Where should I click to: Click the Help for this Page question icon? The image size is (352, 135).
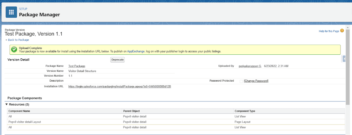pyautogui.click(x=342, y=31)
